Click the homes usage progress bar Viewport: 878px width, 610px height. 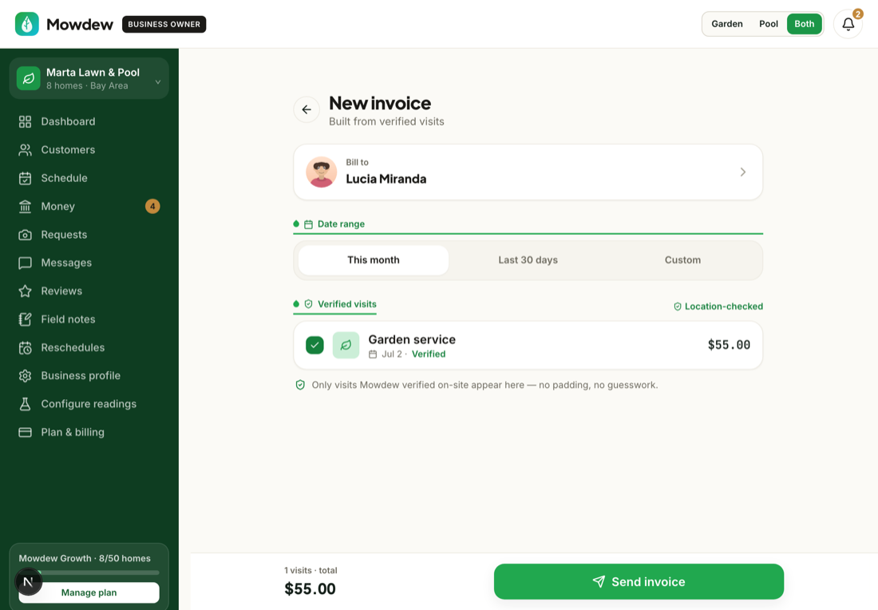tap(89, 572)
